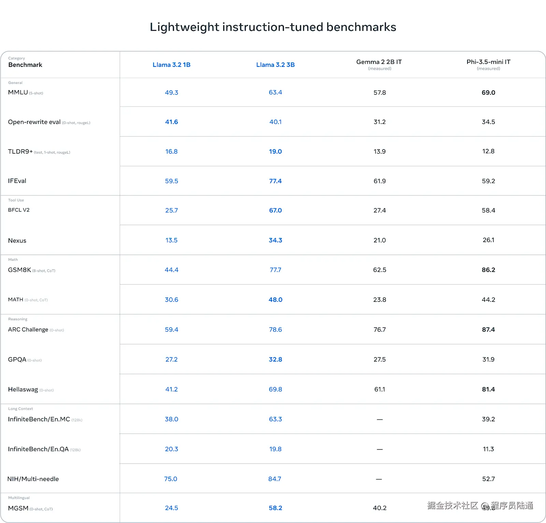Click the IFEval score 77.4
Viewport: 546px width, 523px height.
tap(275, 181)
